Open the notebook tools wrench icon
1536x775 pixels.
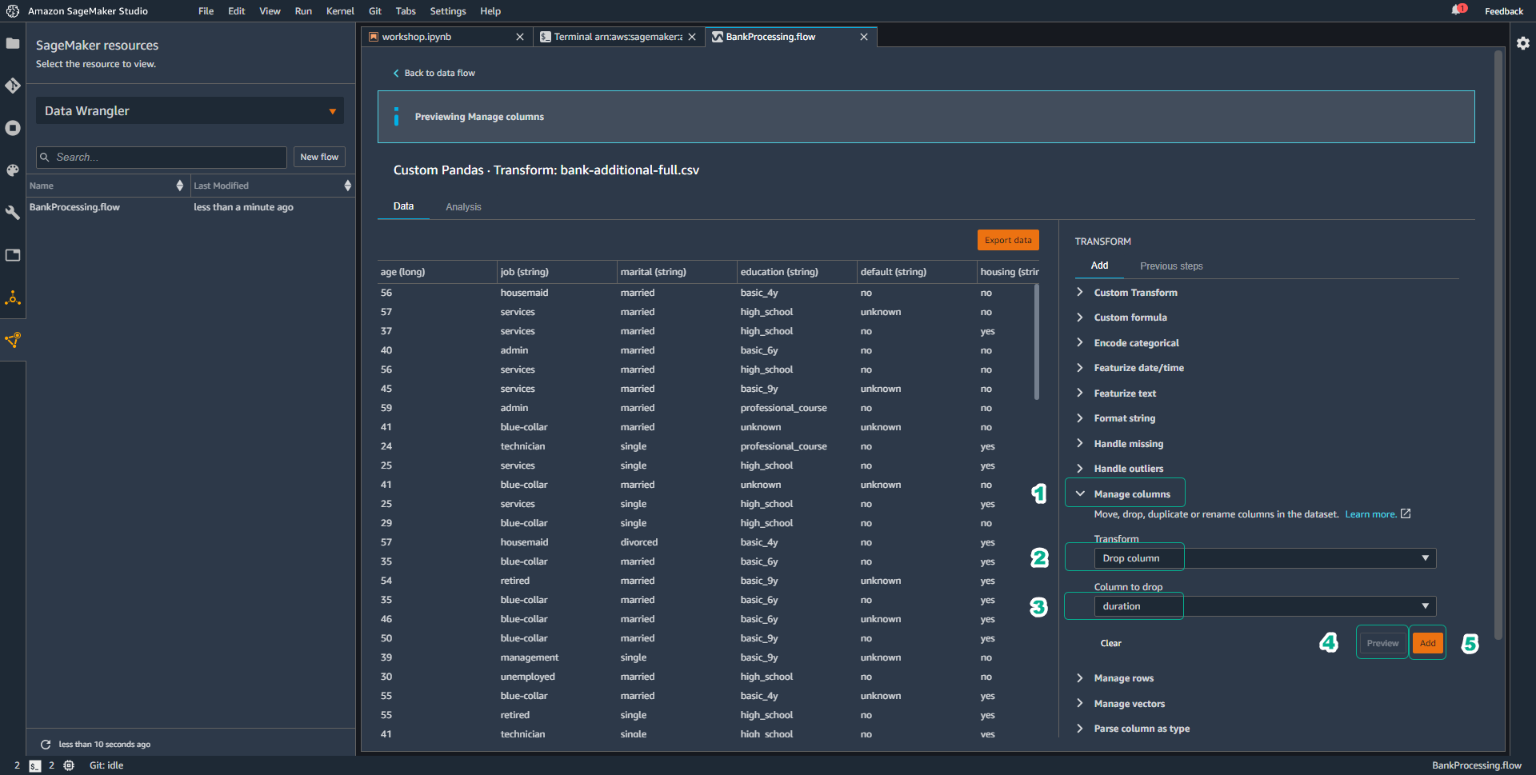pos(13,213)
